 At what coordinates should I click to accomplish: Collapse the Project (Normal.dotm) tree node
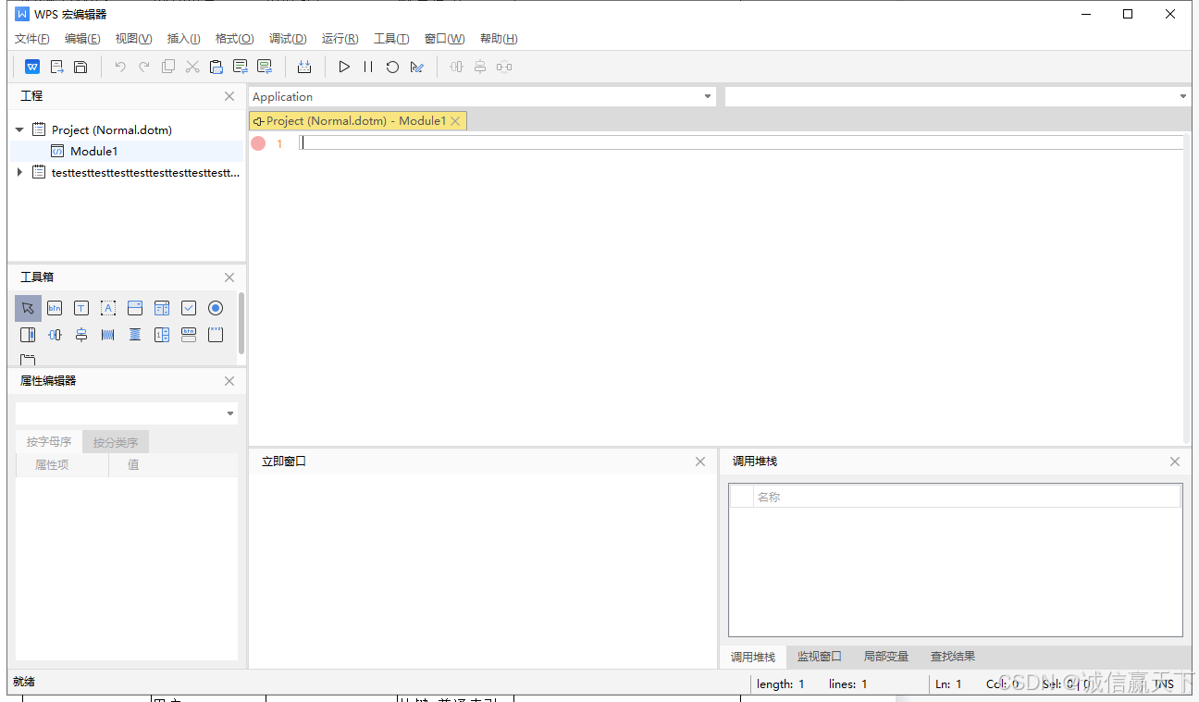tap(19, 129)
